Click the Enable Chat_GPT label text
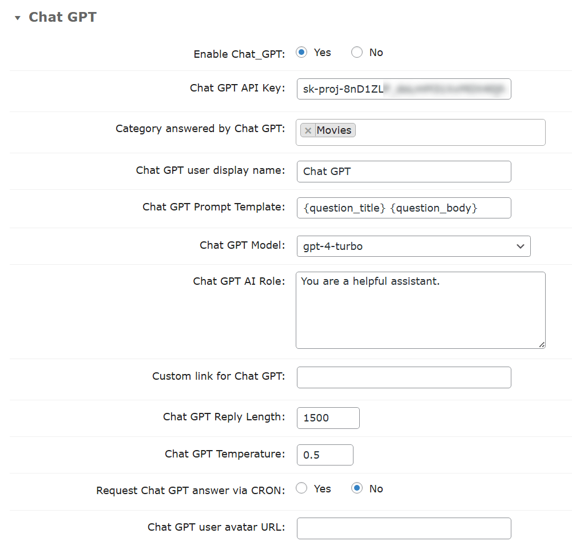 point(239,54)
